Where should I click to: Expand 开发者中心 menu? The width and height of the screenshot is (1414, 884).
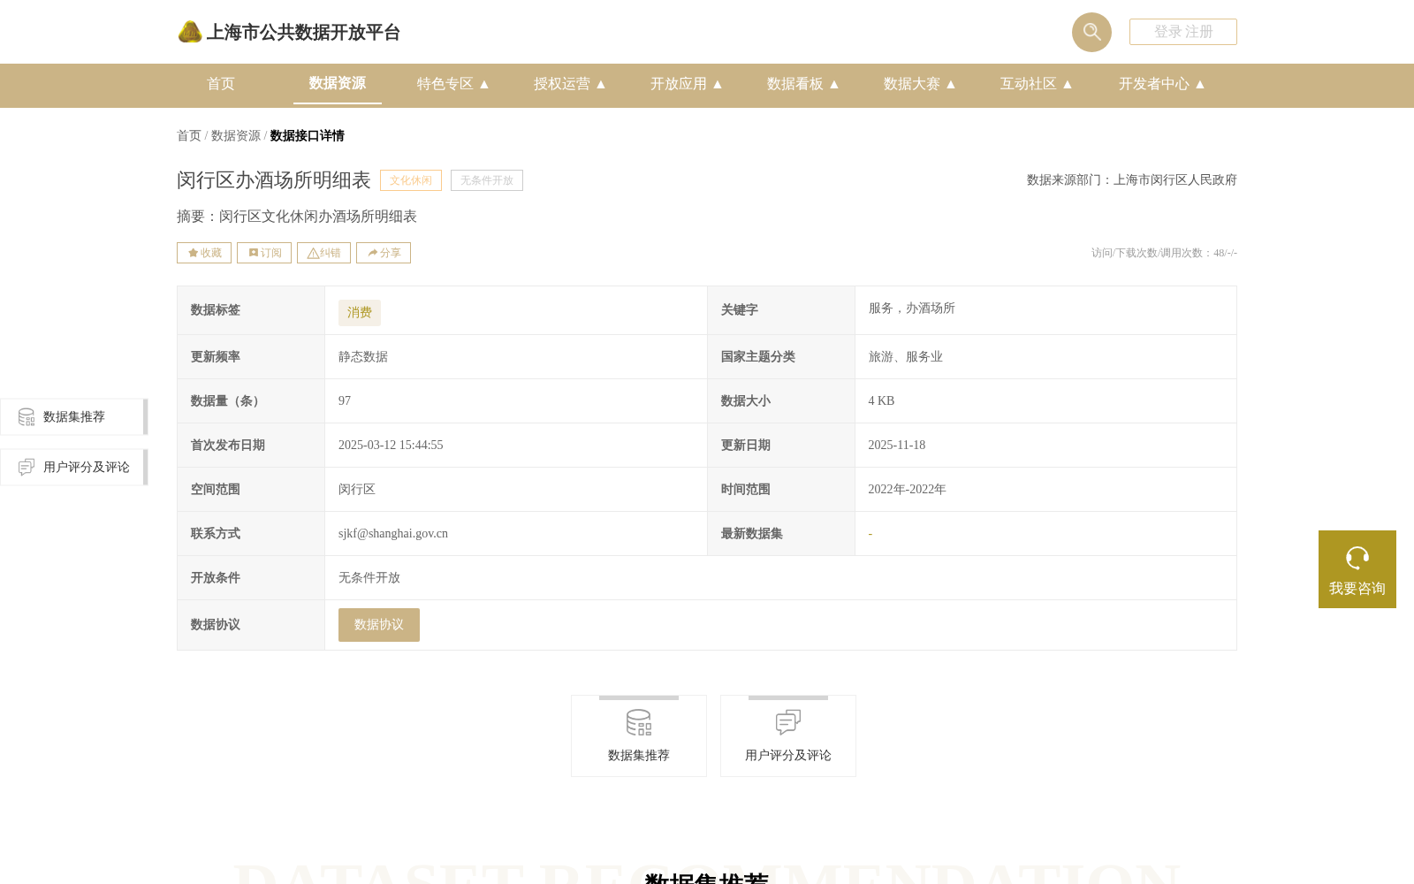pos(1162,84)
